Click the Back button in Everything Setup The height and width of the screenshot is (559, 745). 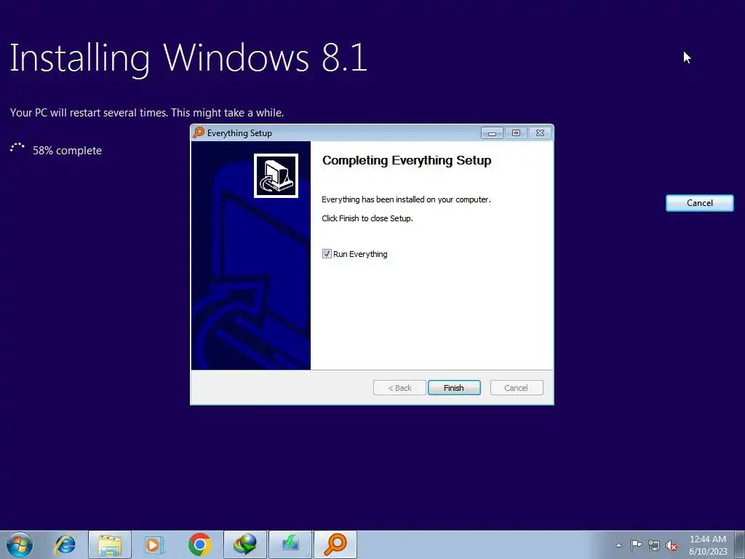(x=399, y=388)
